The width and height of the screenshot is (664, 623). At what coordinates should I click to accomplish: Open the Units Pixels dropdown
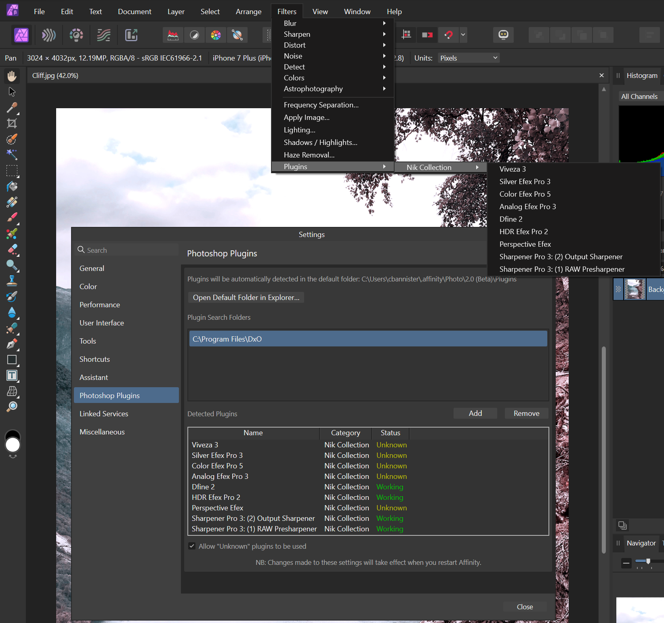pos(469,58)
